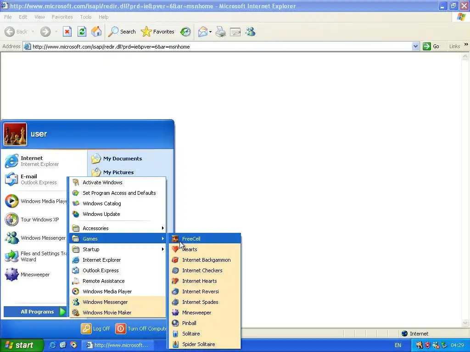Open the Tools menu
Viewport: 470px width, 352px height.
(86, 17)
